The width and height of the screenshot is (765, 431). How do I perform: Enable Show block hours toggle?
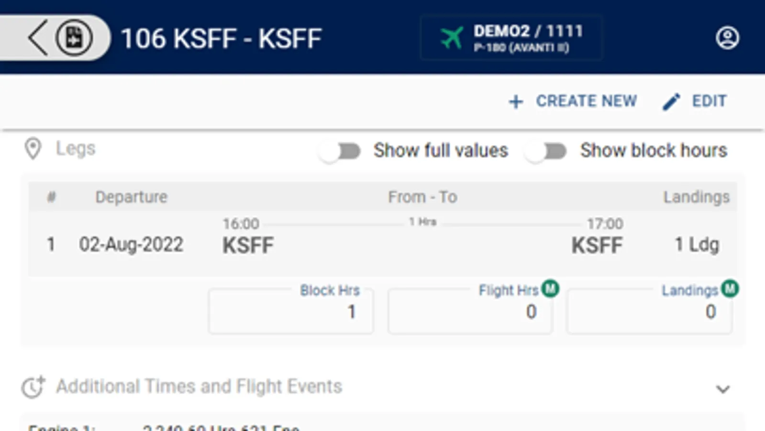pos(546,151)
